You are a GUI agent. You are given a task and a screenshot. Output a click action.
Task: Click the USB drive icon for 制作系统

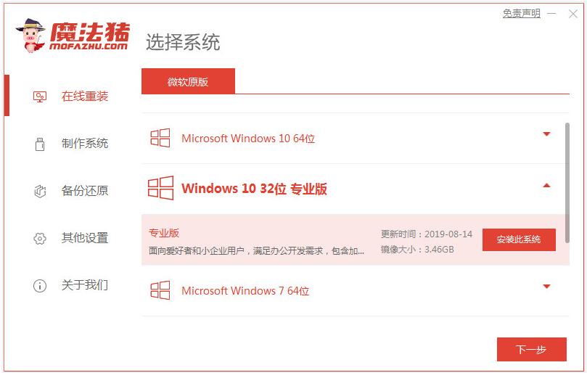[x=40, y=144]
